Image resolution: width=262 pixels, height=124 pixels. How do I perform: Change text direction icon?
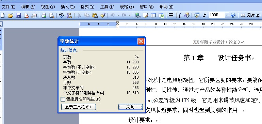pyautogui.click(x=179, y=16)
